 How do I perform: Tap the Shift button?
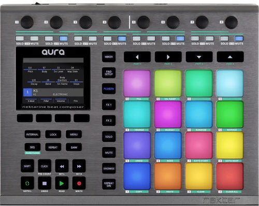[x=27, y=166]
